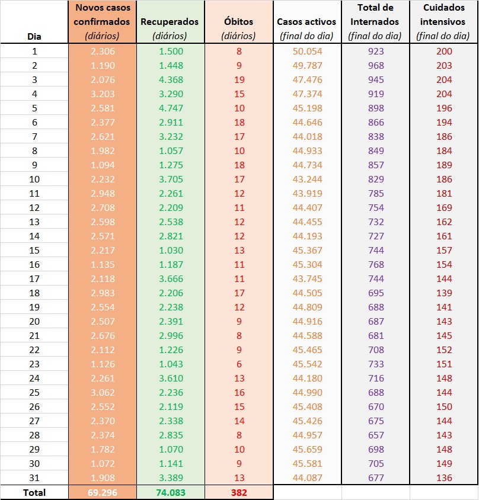
Task: Click the total new cases value 69.296
Action: point(102,492)
